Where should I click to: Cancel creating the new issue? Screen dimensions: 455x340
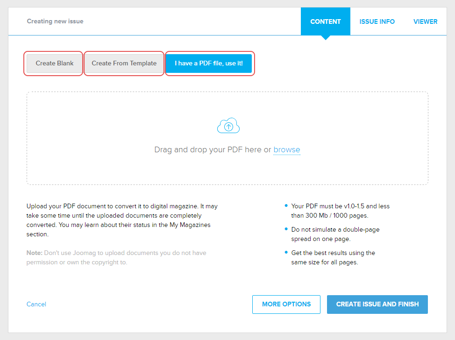click(x=36, y=305)
